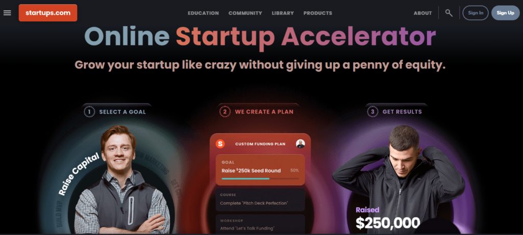Open the hamburger menu icon

point(7,13)
